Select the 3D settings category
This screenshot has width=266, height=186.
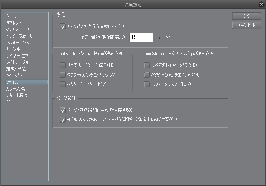coord(9,102)
